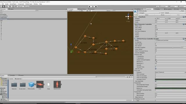Expand the FPSController asset arrow

tap(35, 84)
